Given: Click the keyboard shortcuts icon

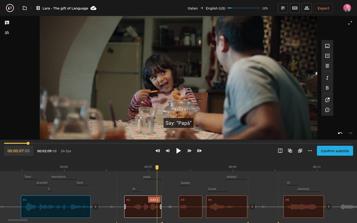Looking at the screenshot, I should click(295, 8).
